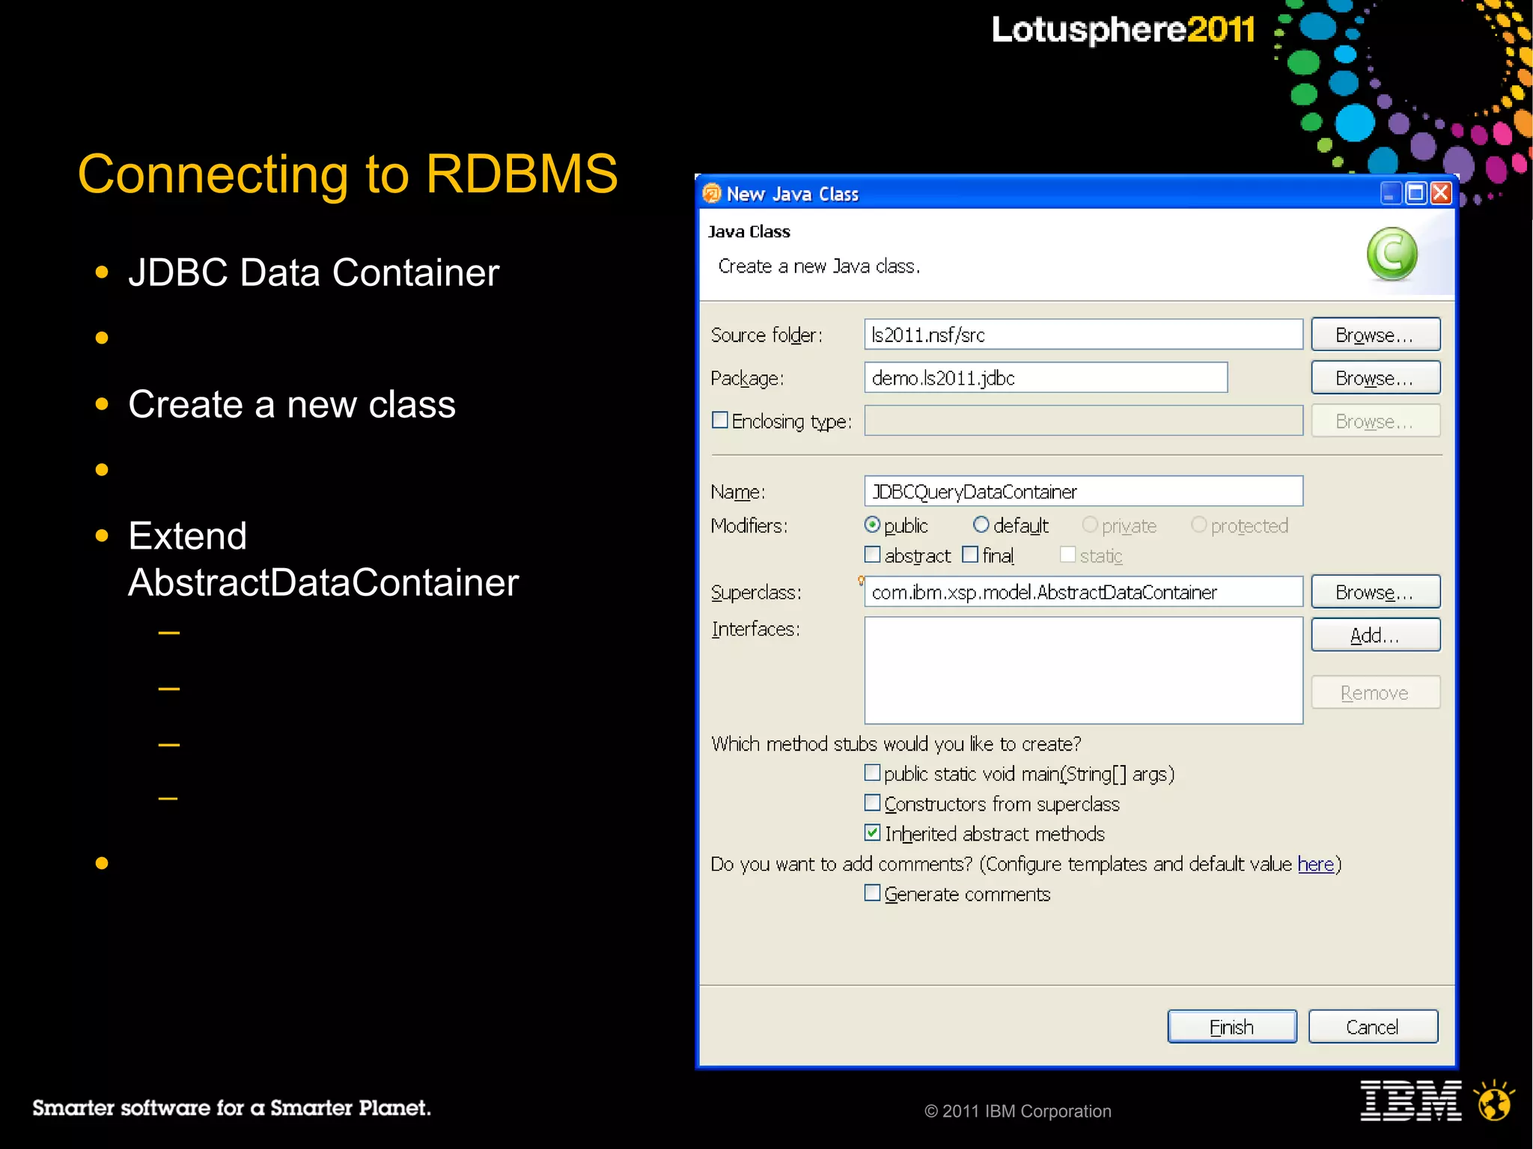
Task: Click the '© 2011 IBM Corporation' footer
Action: 1018,1112
